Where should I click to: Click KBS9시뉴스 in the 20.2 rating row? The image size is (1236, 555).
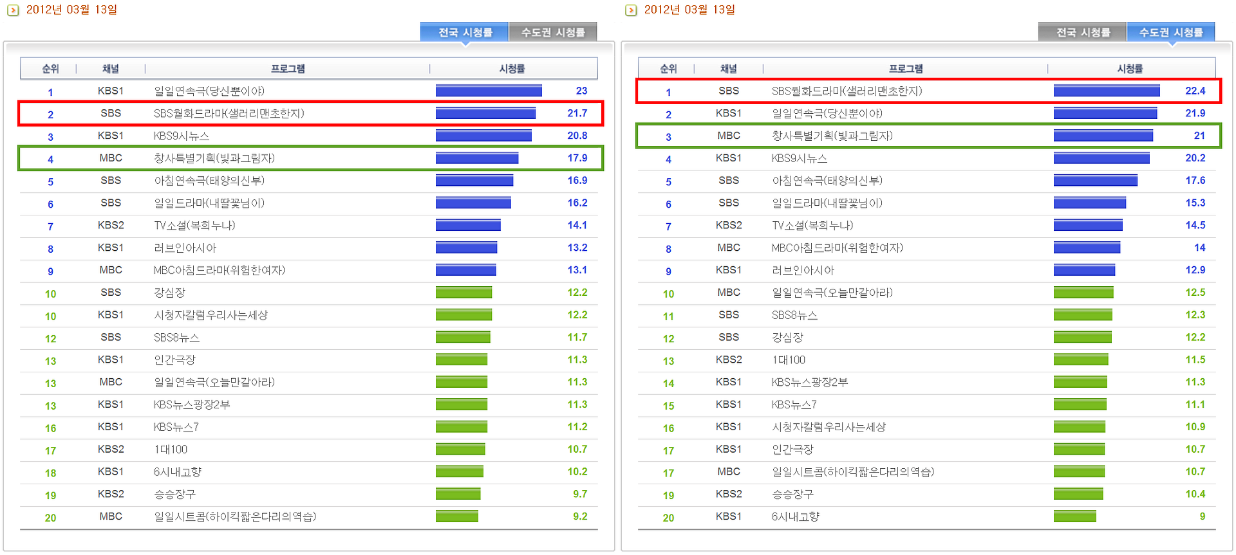[800, 158]
